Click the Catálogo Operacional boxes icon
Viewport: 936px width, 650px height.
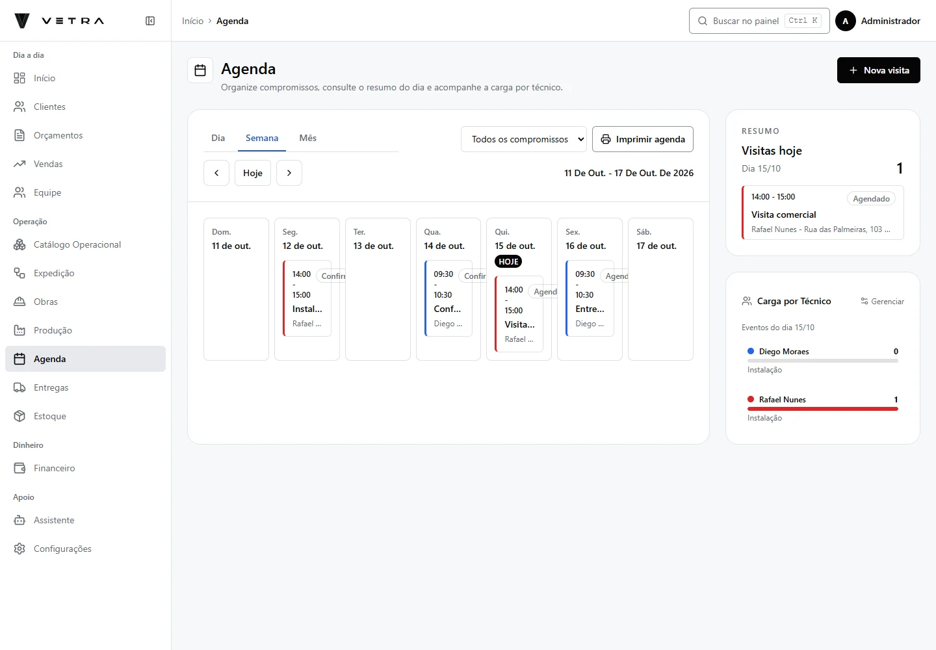[x=19, y=244]
